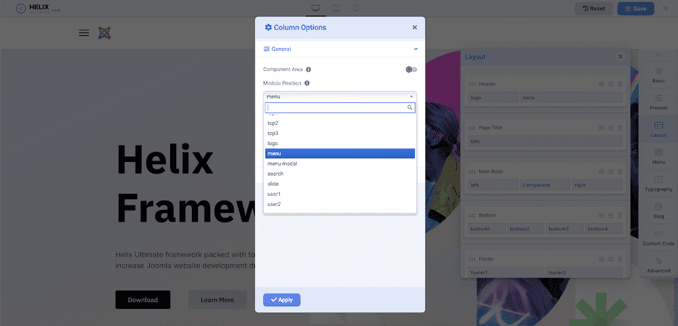This screenshot has width=678, height=326.
Task: Select user2 from the position list
Action: coord(340,203)
